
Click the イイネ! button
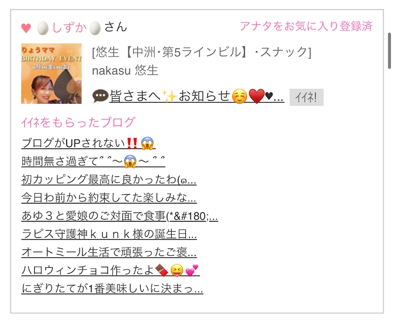click(306, 97)
